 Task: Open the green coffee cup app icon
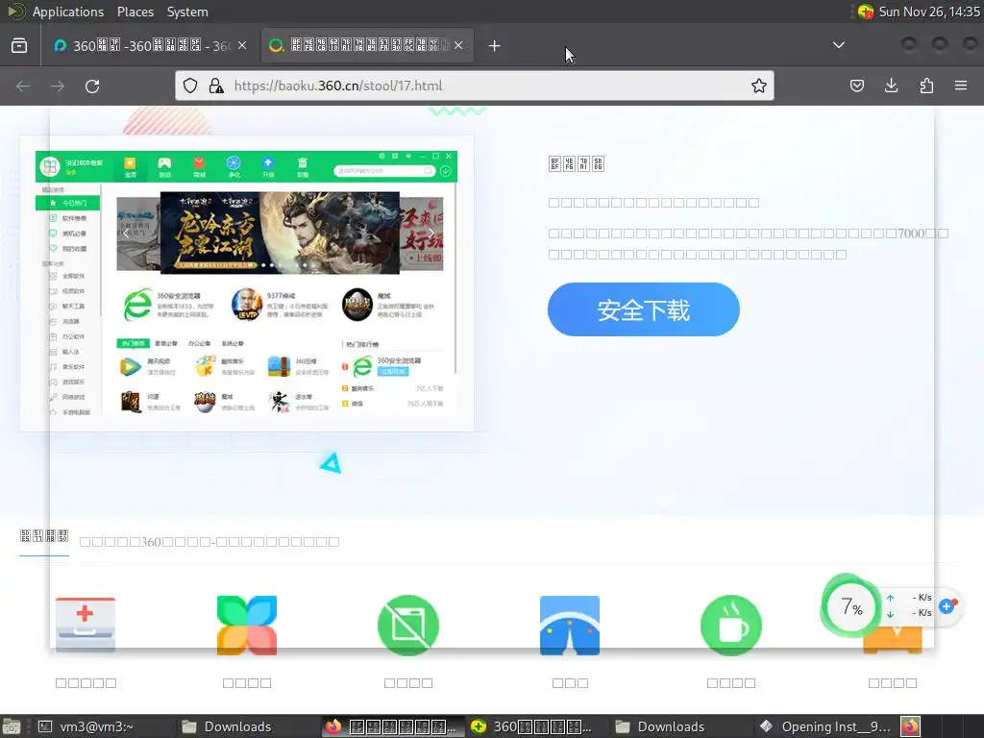pos(731,625)
